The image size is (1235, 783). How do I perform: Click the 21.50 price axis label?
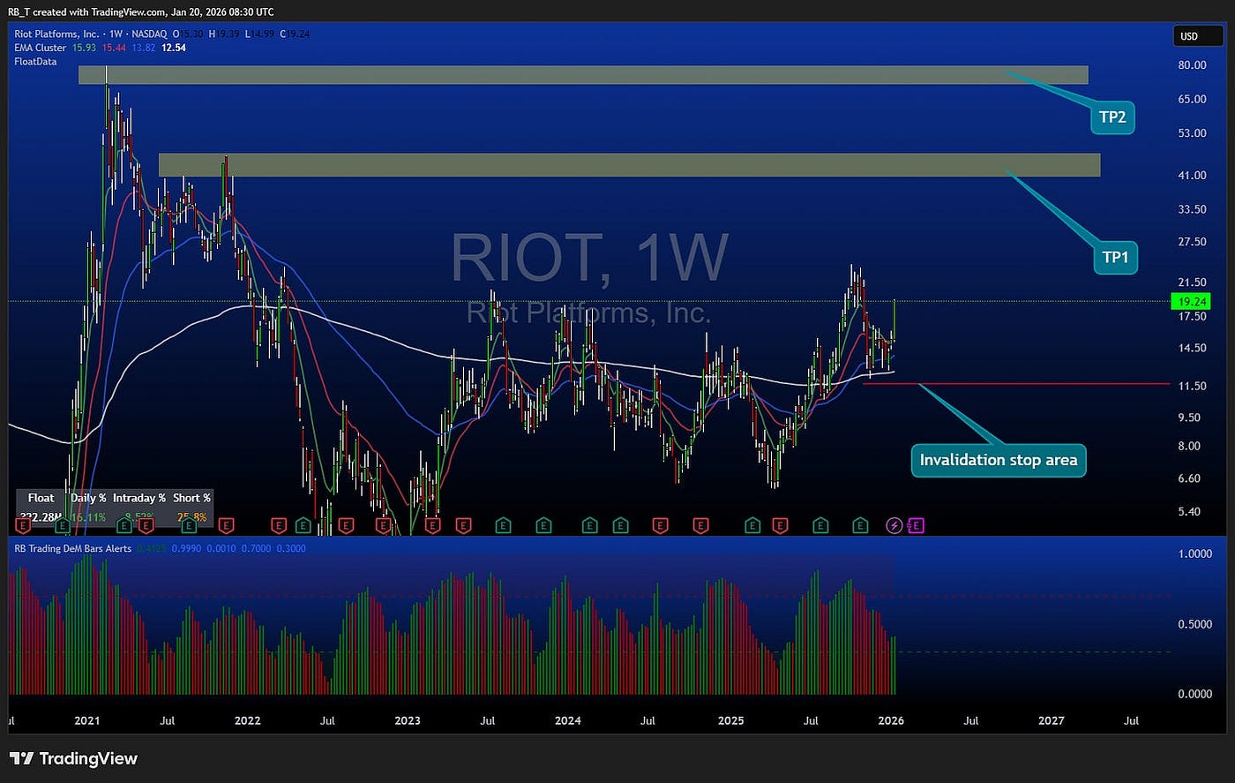click(x=1192, y=283)
